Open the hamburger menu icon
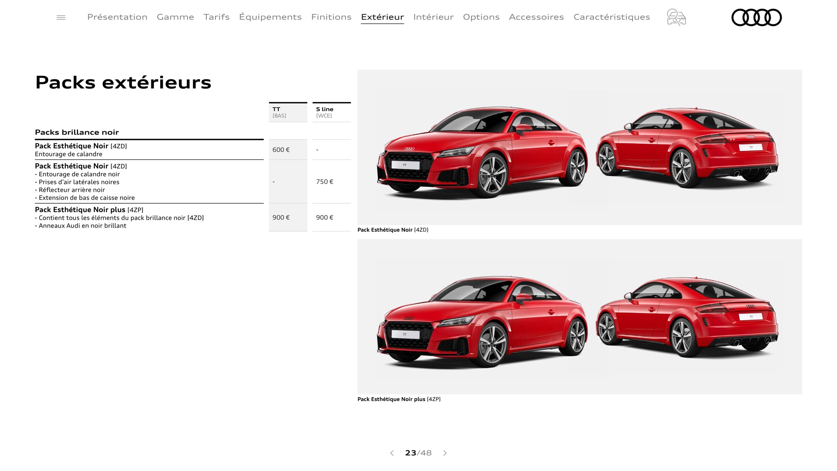This screenshot has width=837, height=471. click(x=61, y=18)
